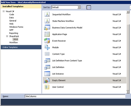The width and height of the screenshot is (131, 106).
Task: Collapse the Visual C# tree node
Action: click(x=4, y=11)
